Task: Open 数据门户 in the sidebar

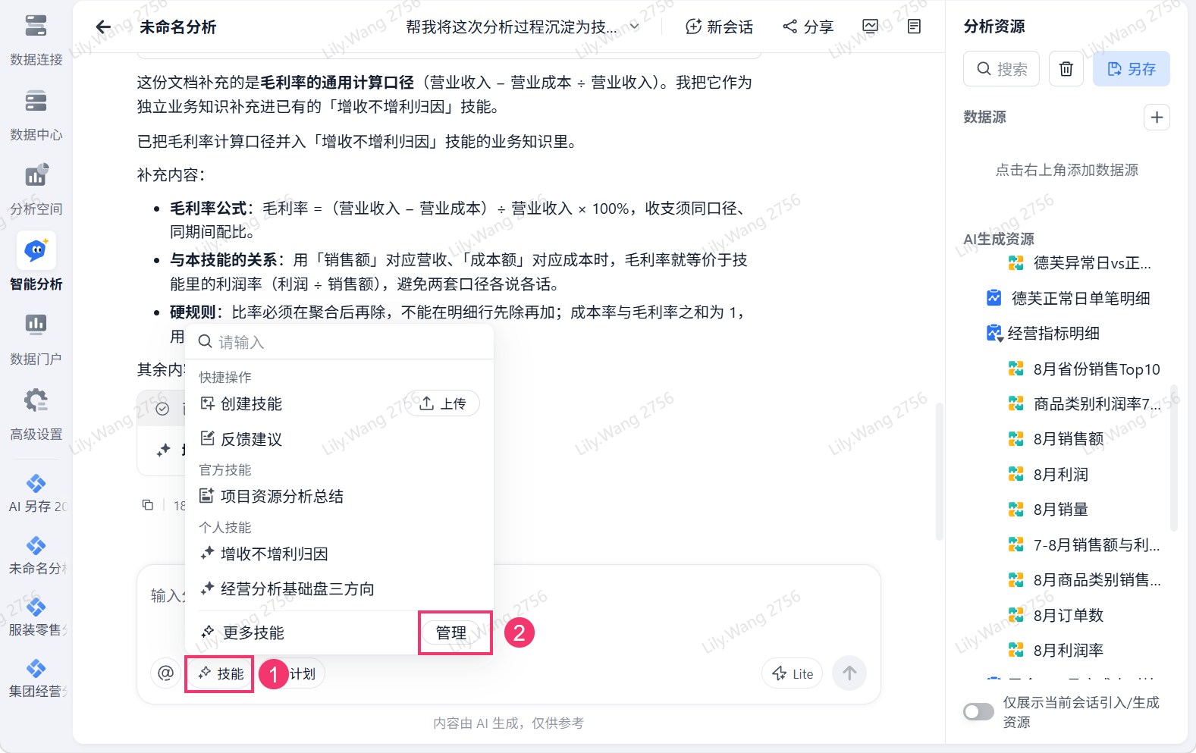Action: pos(36,339)
